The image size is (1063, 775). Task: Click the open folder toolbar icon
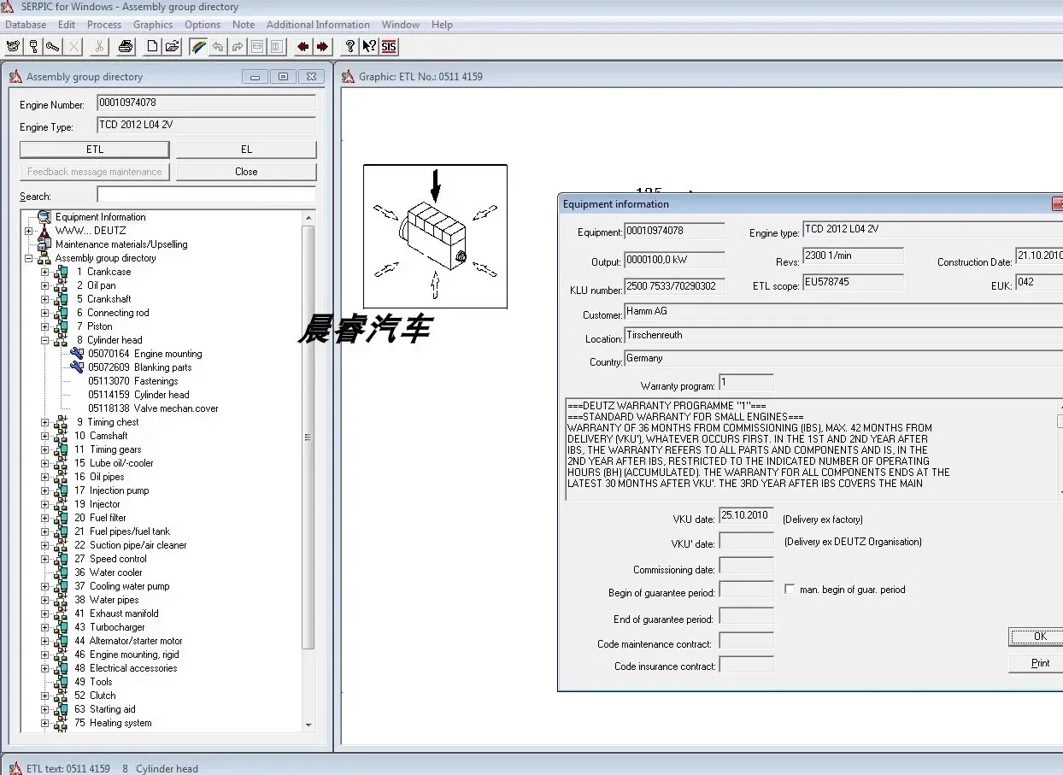coord(172,46)
